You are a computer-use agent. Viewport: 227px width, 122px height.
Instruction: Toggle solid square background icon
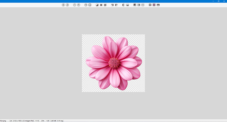pyautogui.click(x=101, y=5)
